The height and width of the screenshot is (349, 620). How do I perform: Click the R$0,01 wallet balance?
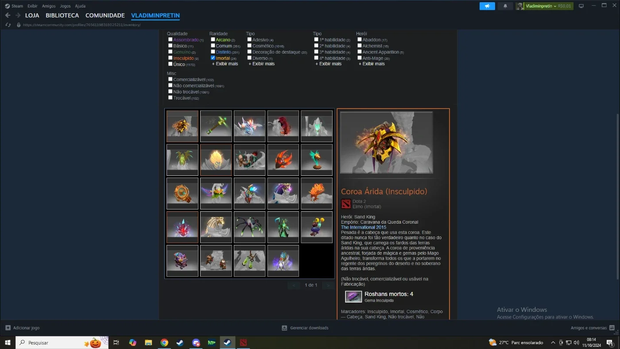(x=565, y=6)
